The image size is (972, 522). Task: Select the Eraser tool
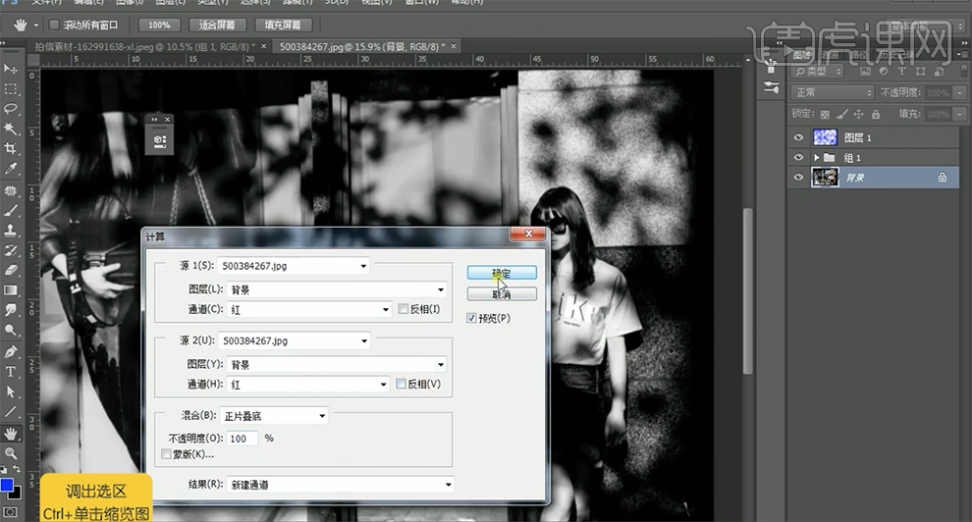pyautogui.click(x=11, y=270)
